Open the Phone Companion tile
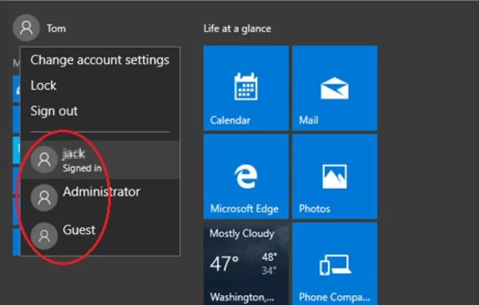Image resolution: width=479 pixels, height=305 pixels. tap(335, 264)
